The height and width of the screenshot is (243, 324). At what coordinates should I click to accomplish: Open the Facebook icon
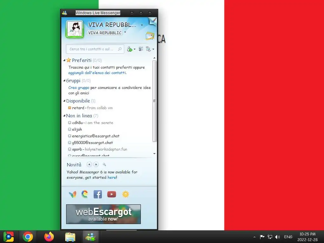(98, 195)
